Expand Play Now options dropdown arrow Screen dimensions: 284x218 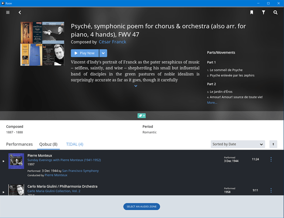103,53
